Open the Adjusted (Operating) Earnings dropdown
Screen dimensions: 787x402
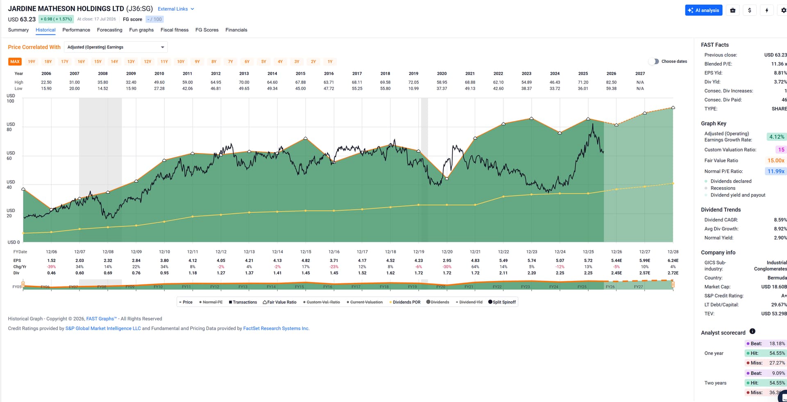116,47
